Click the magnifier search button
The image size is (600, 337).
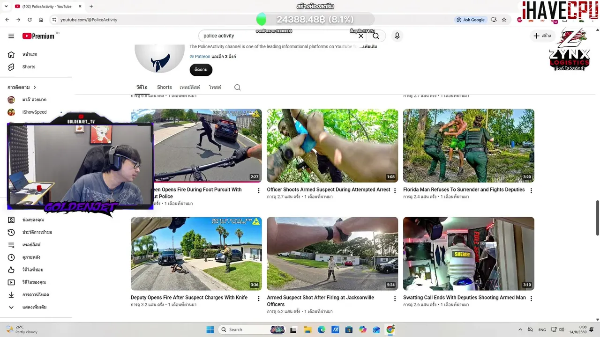pos(376,36)
